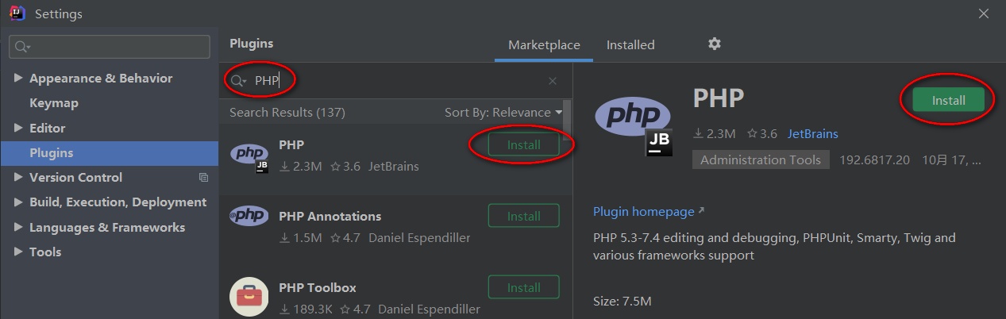Install the PHP Toolbox plugin

coord(523,287)
